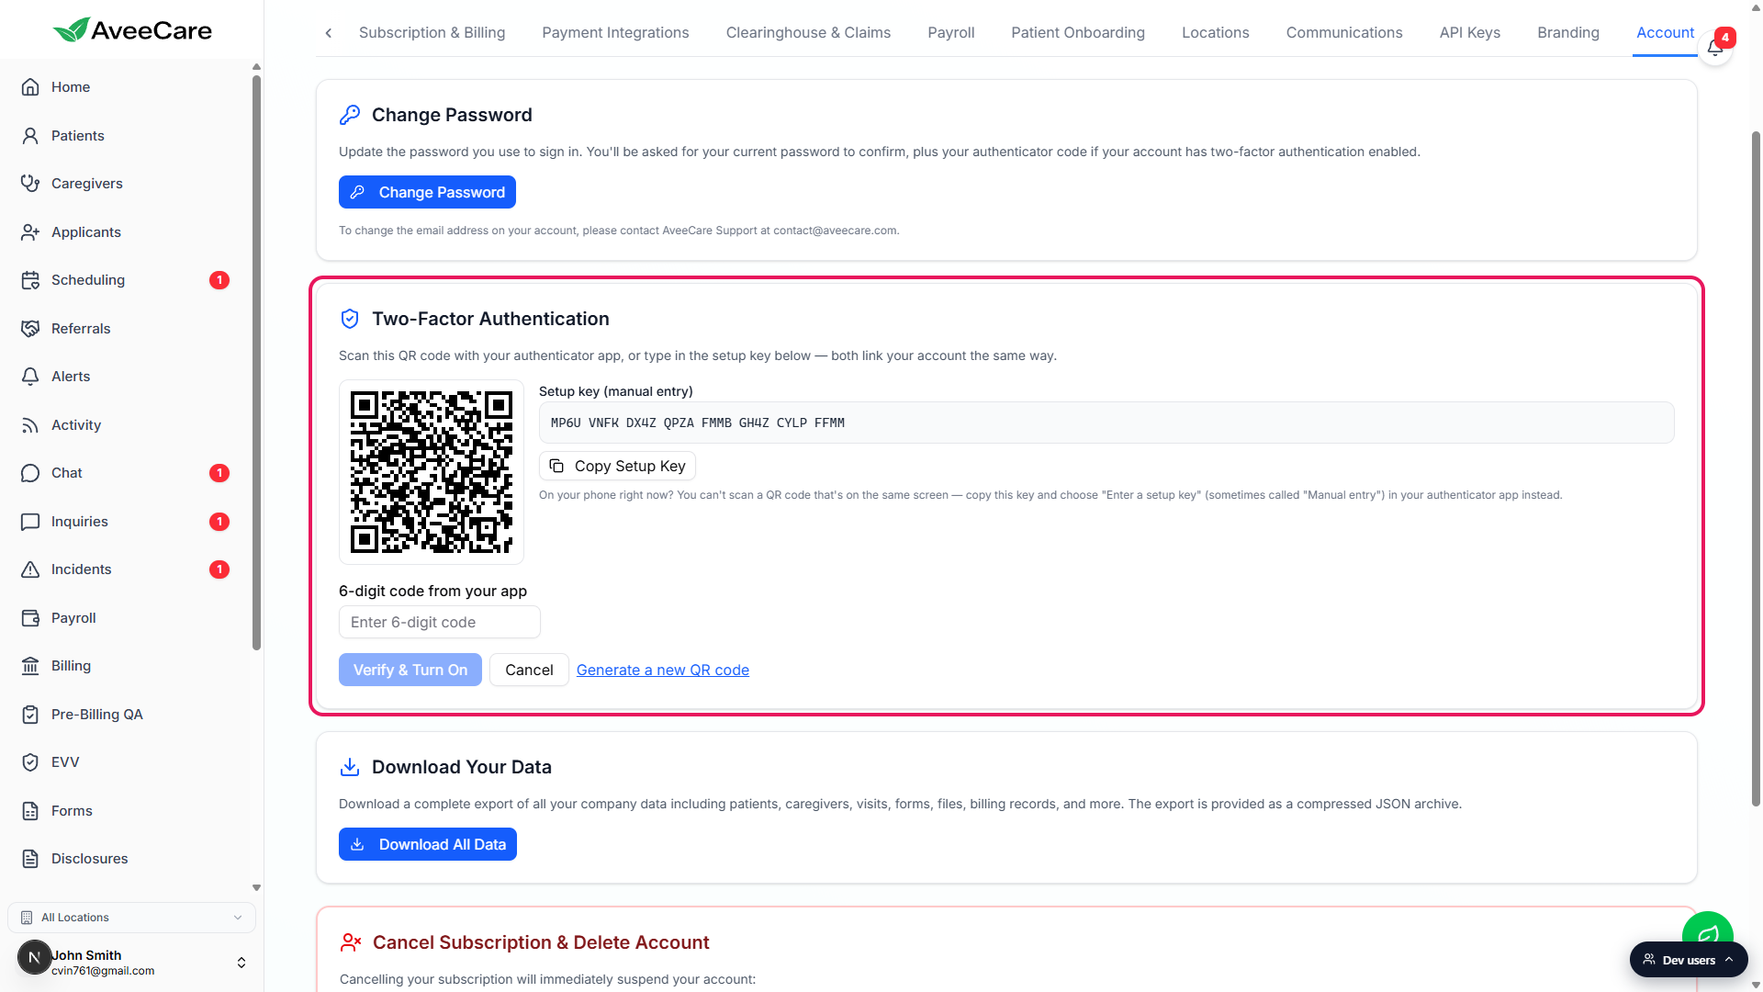Switch to Locations tab
This screenshot has height=992, width=1763.
1215,33
